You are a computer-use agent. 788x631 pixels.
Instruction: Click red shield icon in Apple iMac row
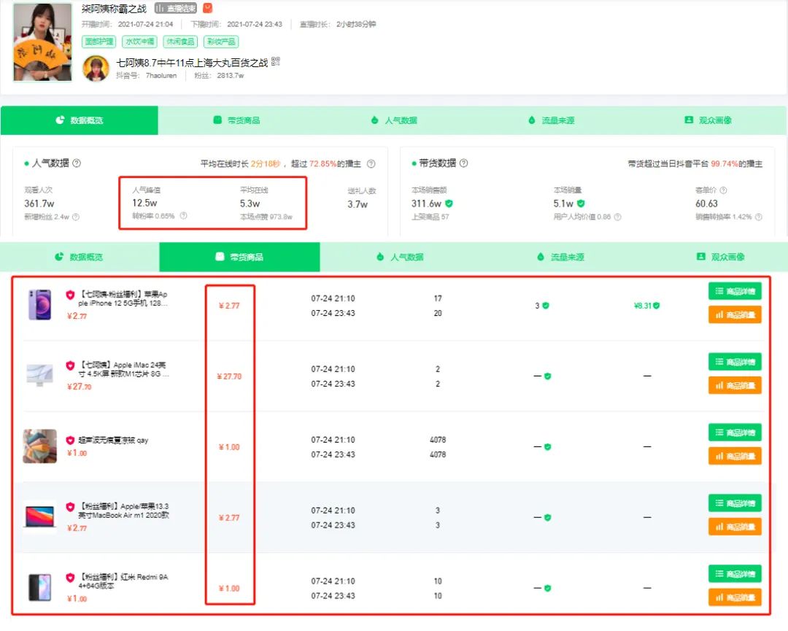[x=70, y=365]
